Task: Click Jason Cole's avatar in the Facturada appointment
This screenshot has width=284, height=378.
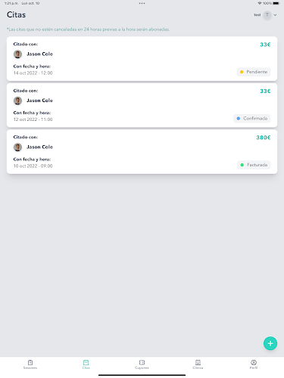Action: (17, 147)
